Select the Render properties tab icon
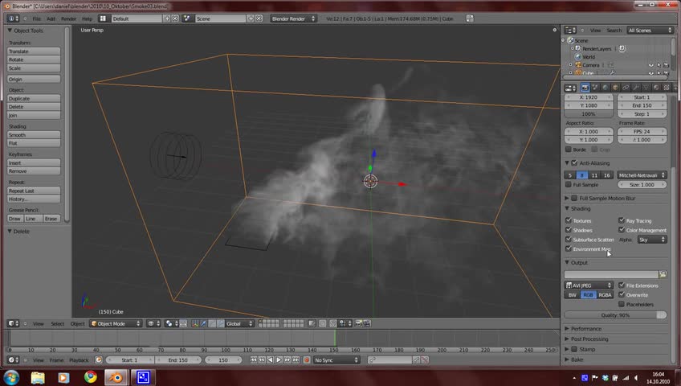The height and width of the screenshot is (386, 681). (x=585, y=88)
